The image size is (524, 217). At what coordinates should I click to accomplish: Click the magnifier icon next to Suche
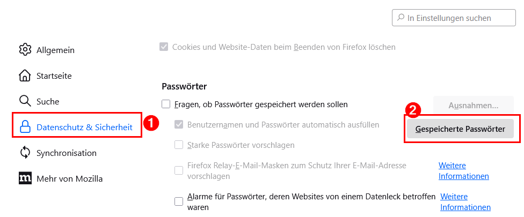25,101
